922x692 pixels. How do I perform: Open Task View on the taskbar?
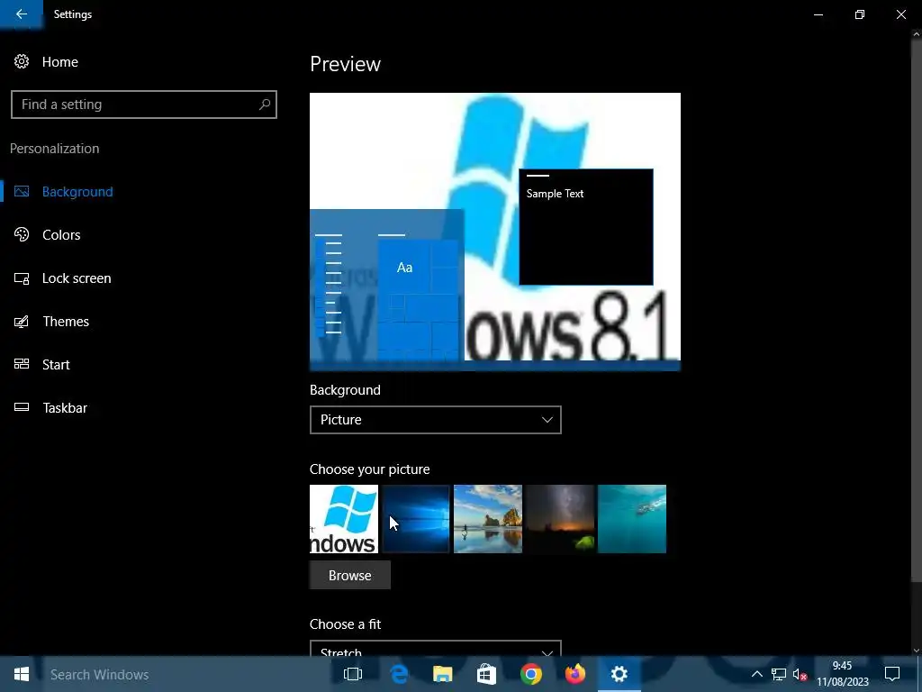click(353, 674)
